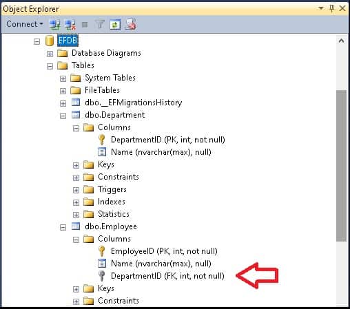Click the DepartmentID foreign key icon
Viewport: 350px width, 309px height.
[101, 276]
